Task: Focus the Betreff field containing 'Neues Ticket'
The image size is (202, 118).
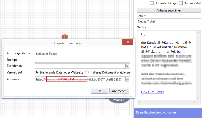Action: (x=169, y=22)
